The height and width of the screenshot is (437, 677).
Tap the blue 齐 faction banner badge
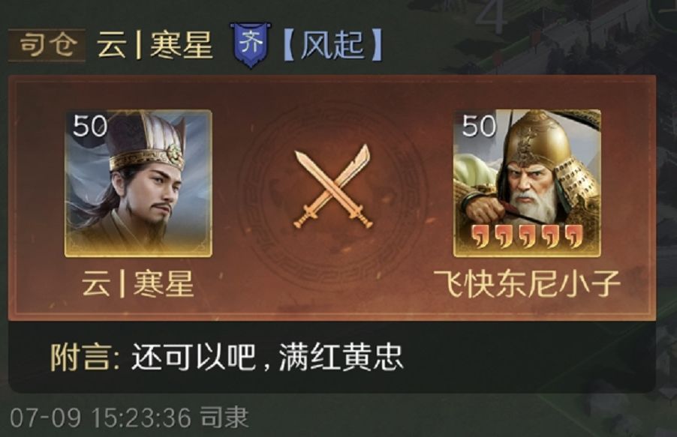(251, 45)
